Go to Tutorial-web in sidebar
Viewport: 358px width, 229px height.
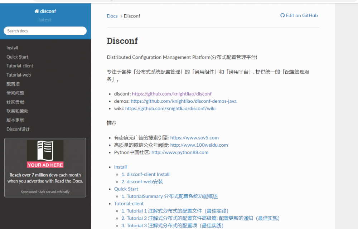[x=19, y=75]
